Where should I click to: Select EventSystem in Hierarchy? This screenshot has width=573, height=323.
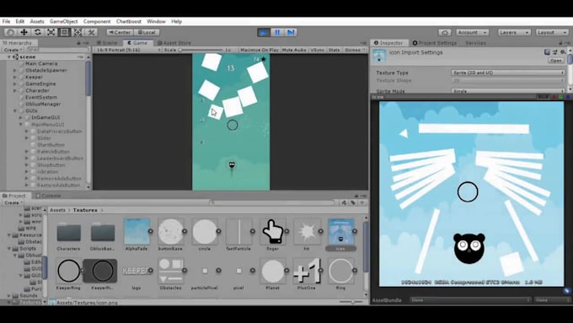point(41,97)
